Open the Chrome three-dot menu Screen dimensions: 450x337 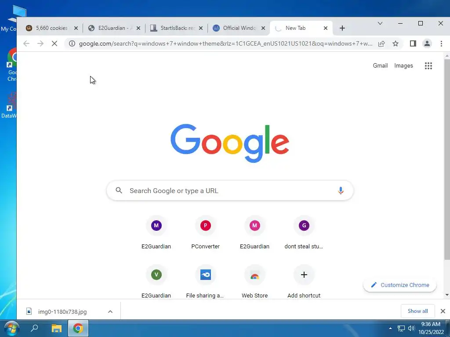(441, 43)
